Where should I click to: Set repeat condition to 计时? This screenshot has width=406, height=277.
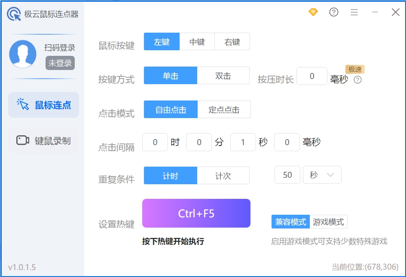(x=171, y=176)
